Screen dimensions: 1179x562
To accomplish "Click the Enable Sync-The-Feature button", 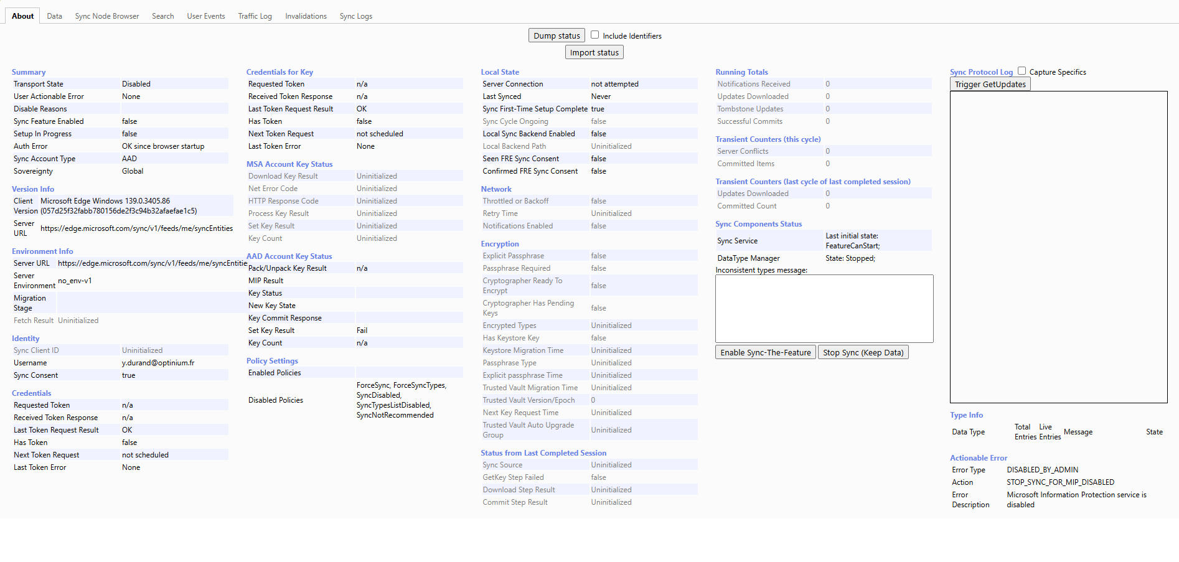I will click(766, 352).
